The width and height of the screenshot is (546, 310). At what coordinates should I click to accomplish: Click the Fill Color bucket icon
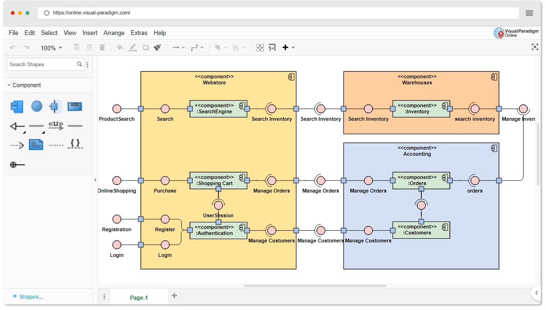click(120, 48)
